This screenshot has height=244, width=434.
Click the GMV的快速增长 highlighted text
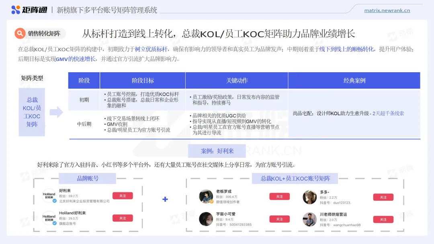pos(76,59)
